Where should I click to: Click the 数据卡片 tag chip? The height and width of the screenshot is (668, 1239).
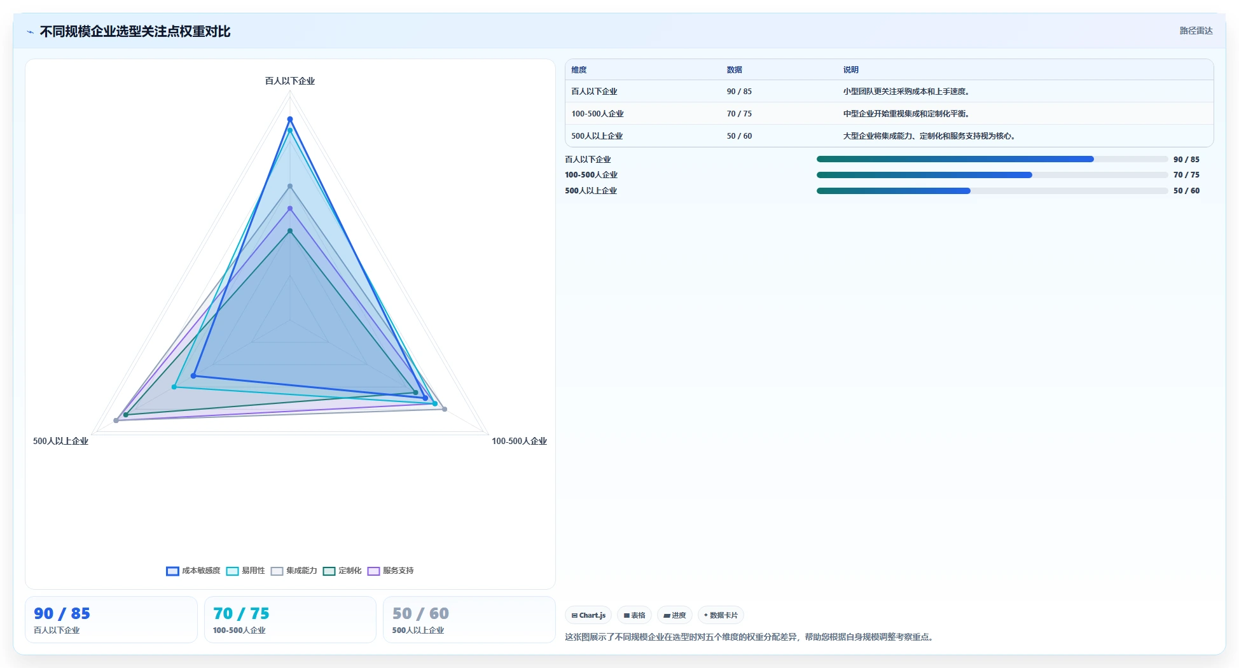[x=721, y=615]
